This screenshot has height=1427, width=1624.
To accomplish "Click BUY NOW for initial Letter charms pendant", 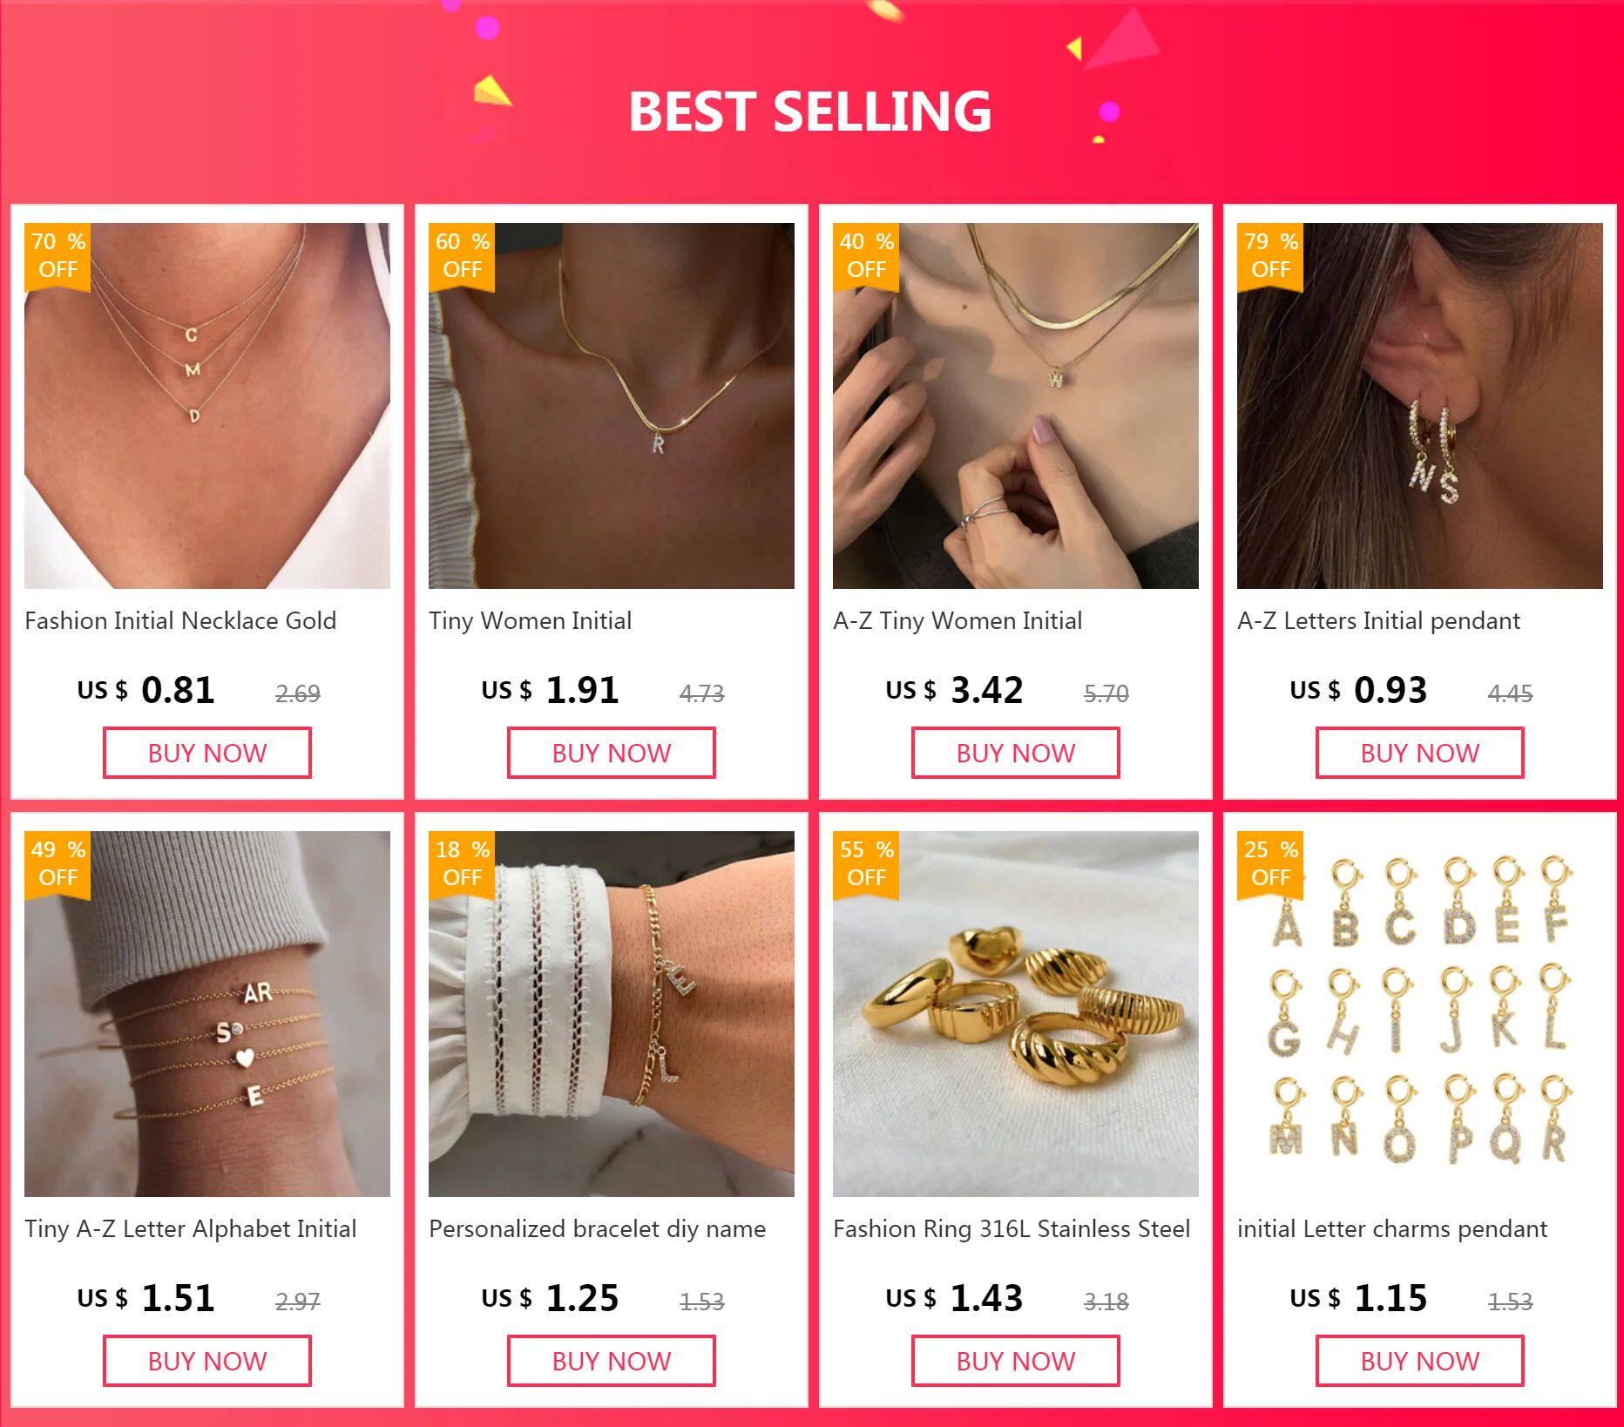I will click(1420, 1361).
